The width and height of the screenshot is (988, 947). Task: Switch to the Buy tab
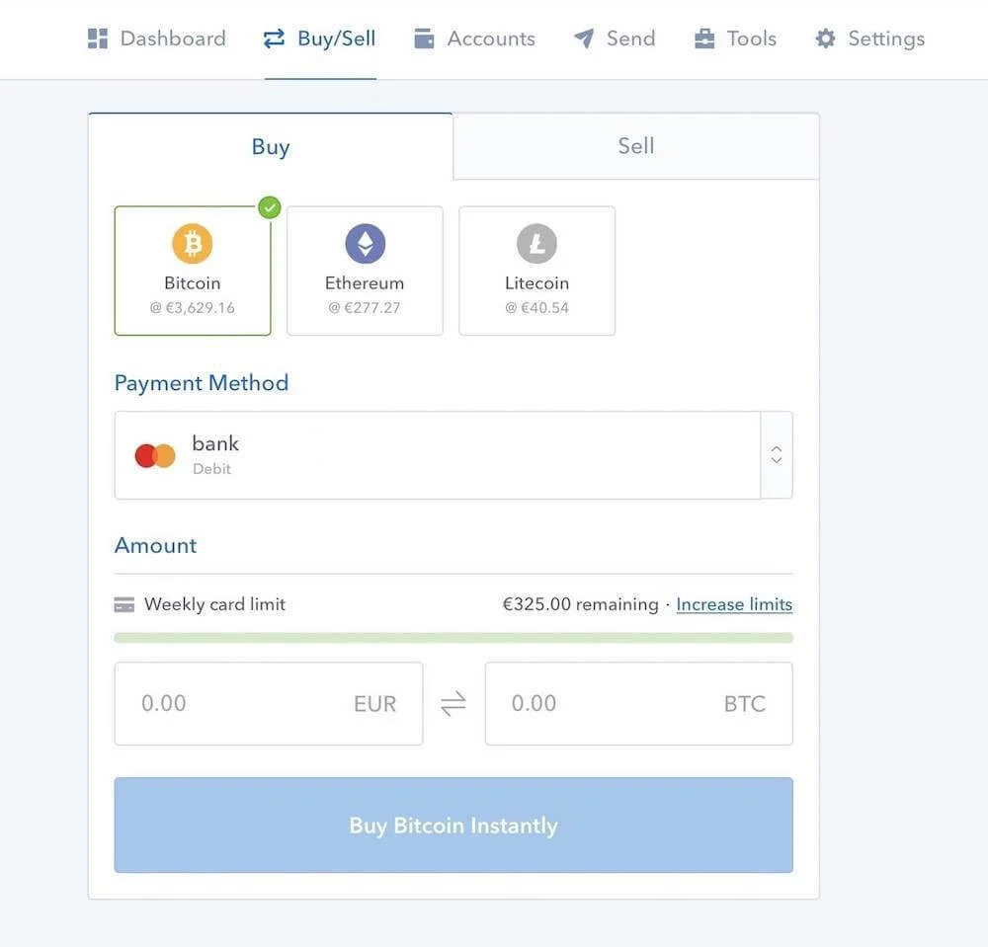(x=270, y=145)
